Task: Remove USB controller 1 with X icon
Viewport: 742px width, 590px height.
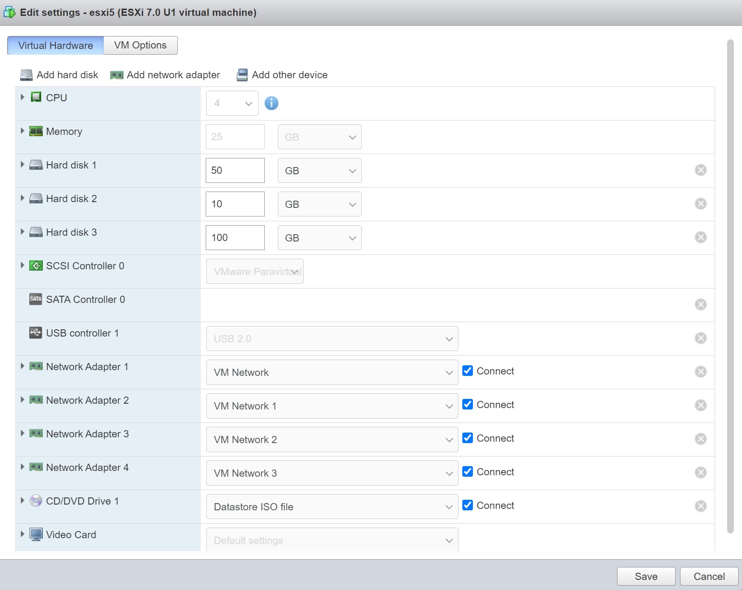Action: coord(701,338)
